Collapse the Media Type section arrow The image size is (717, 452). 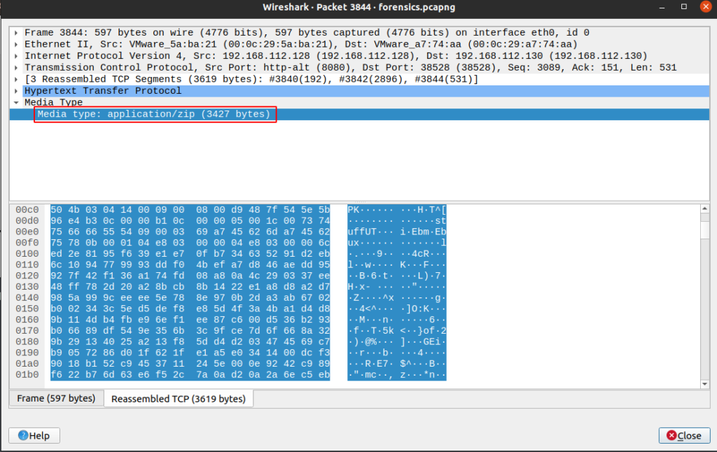point(17,102)
